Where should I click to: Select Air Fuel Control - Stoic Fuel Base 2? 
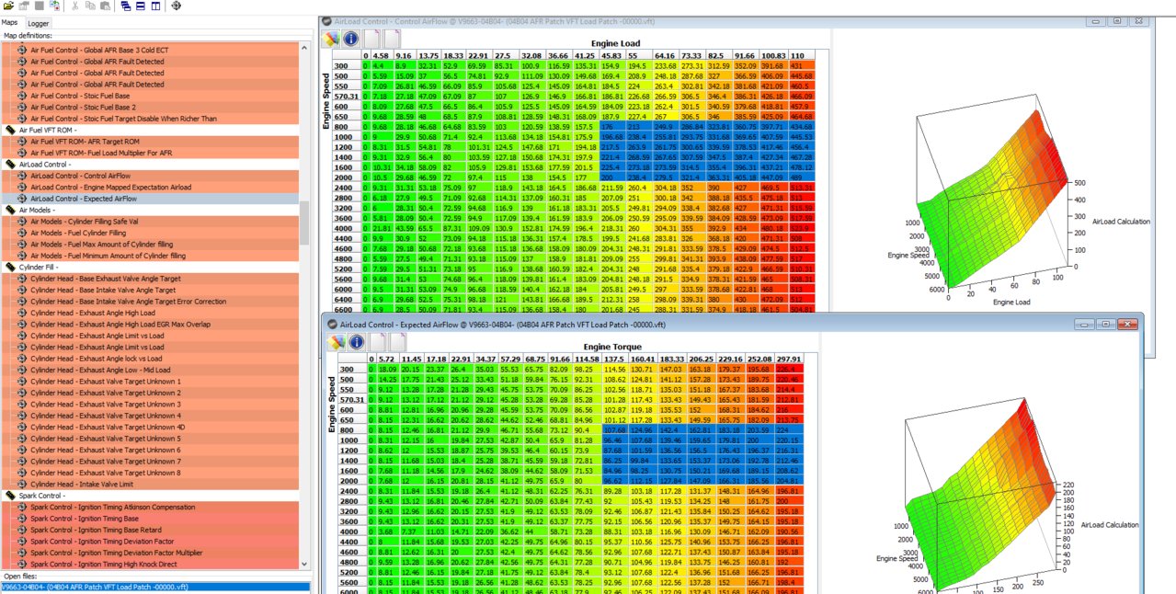(150, 107)
